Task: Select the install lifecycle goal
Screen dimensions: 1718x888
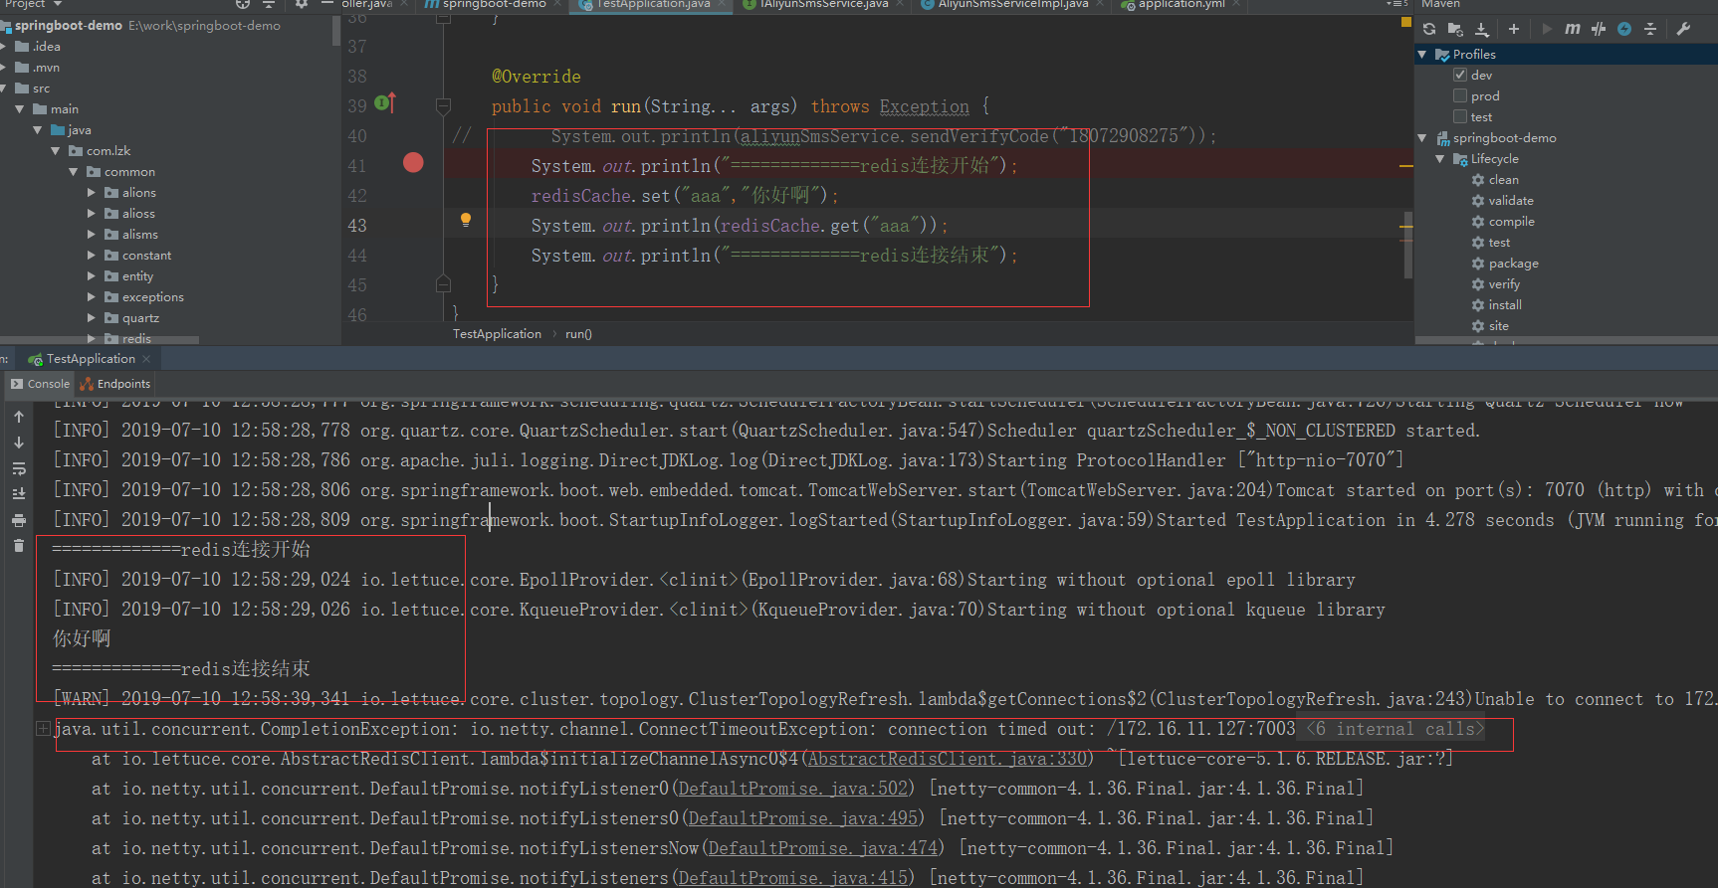Action: pyautogui.click(x=1505, y=305)
